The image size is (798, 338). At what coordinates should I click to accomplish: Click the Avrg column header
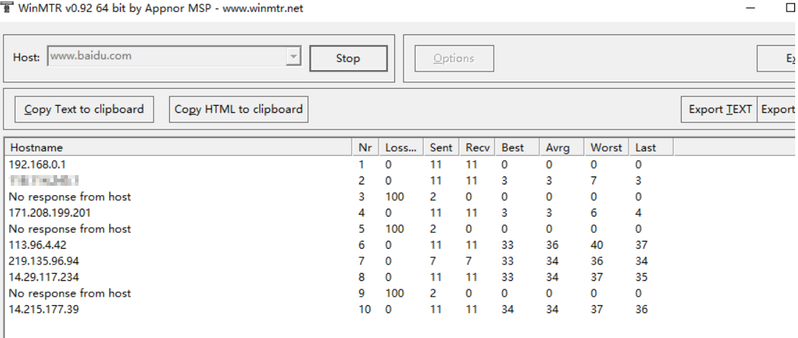coord(558,148)
